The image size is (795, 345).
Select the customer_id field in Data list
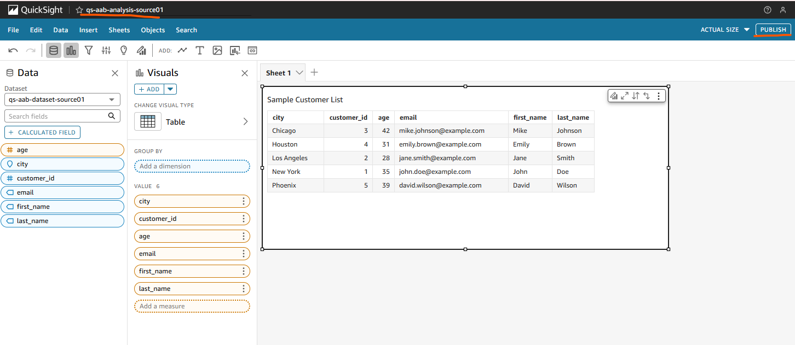[x=62, y=178]
